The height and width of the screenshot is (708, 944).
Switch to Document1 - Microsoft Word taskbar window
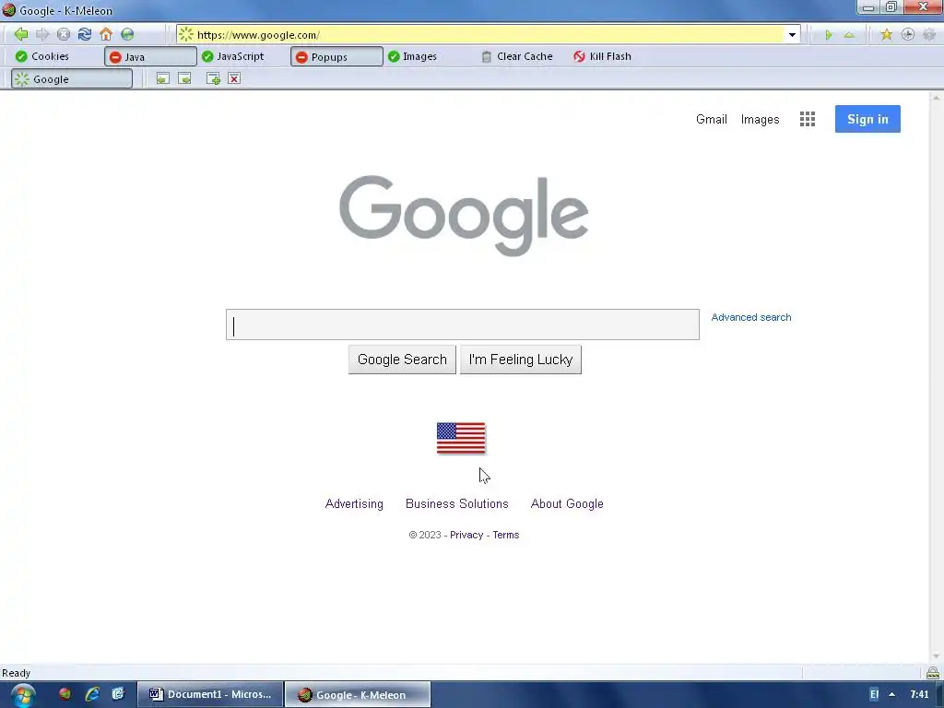[210, 694]
